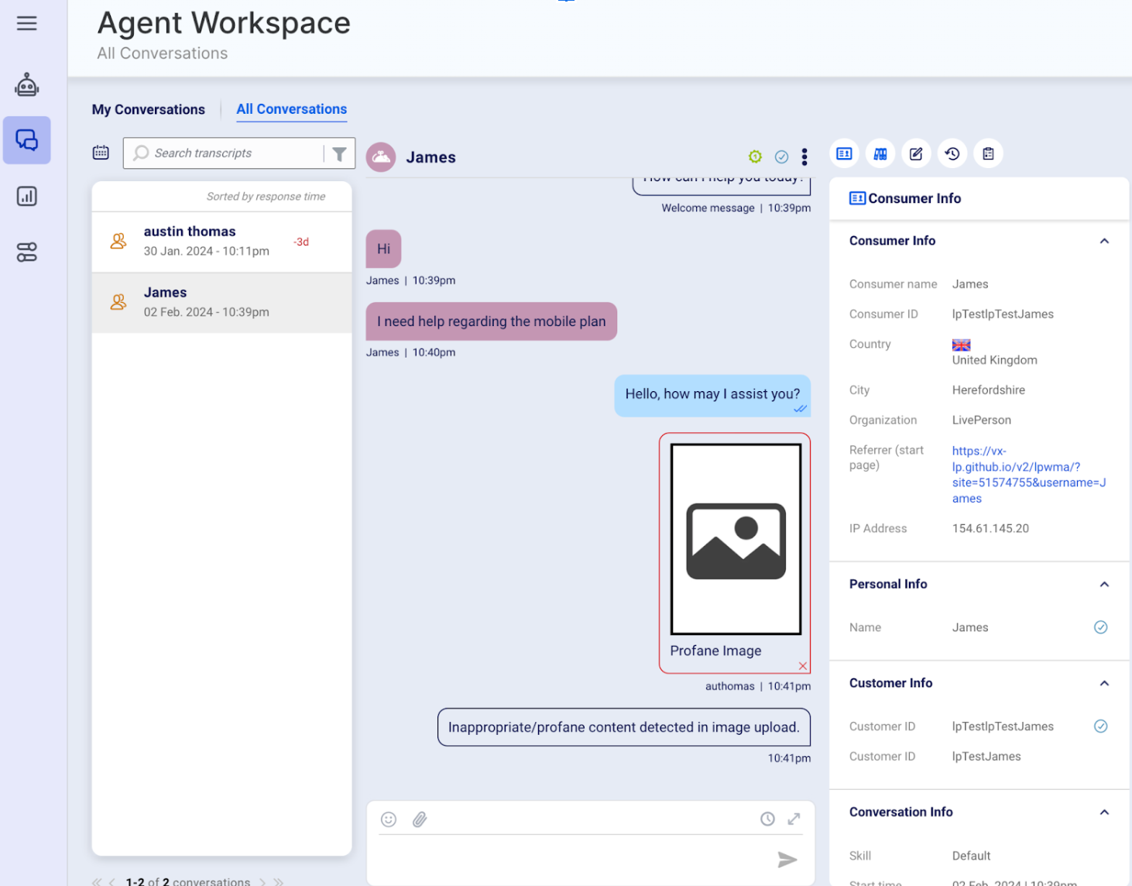The height and width of the screenshot is (886, 1132).
Task: Click the red X on profane image
Action: 803,666
